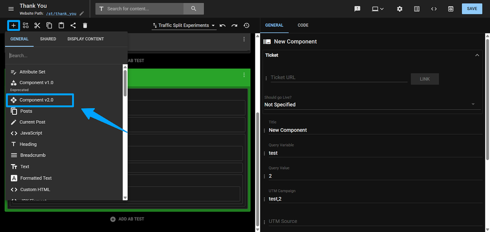Open the Traffic Split Experiments dropdown
Screen dimensions: 490x232
184,25
